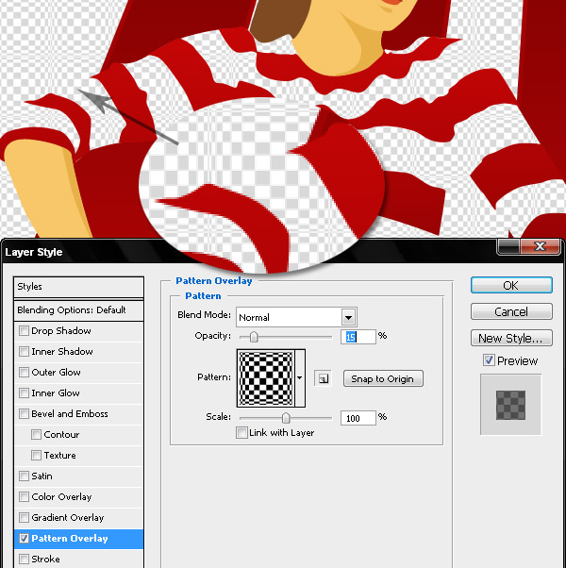Select the Styles list entry
This screenshot has height=568, width=566.
(78, 287)
